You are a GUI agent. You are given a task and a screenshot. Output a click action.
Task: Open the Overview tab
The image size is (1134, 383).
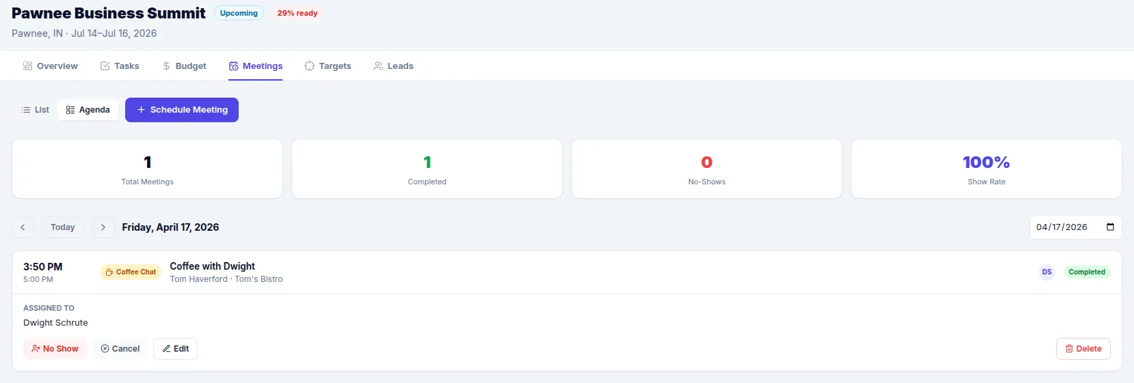click(51, 66)
